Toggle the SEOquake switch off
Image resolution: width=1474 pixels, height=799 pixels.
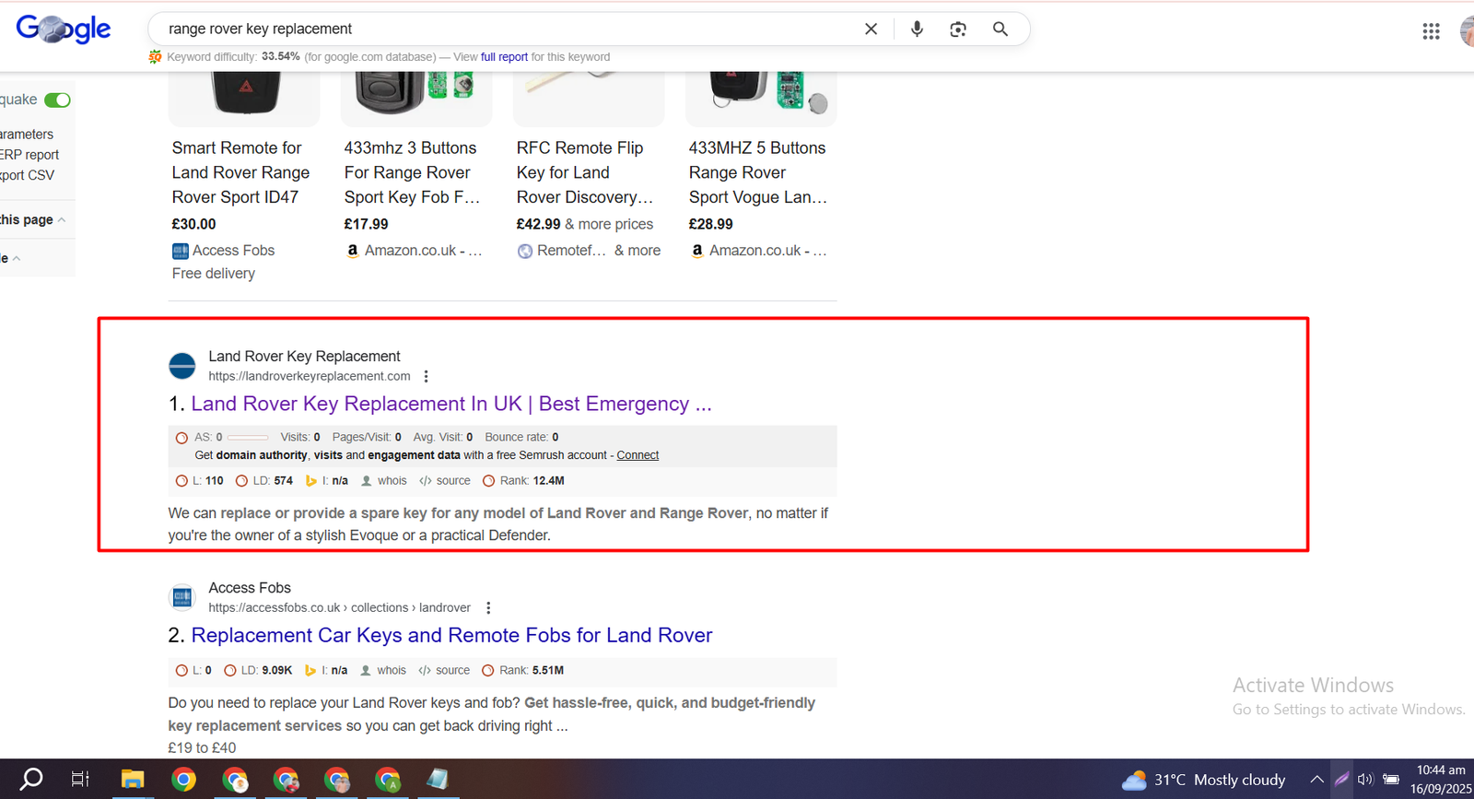pyautogui.click(x=57, y=100)
